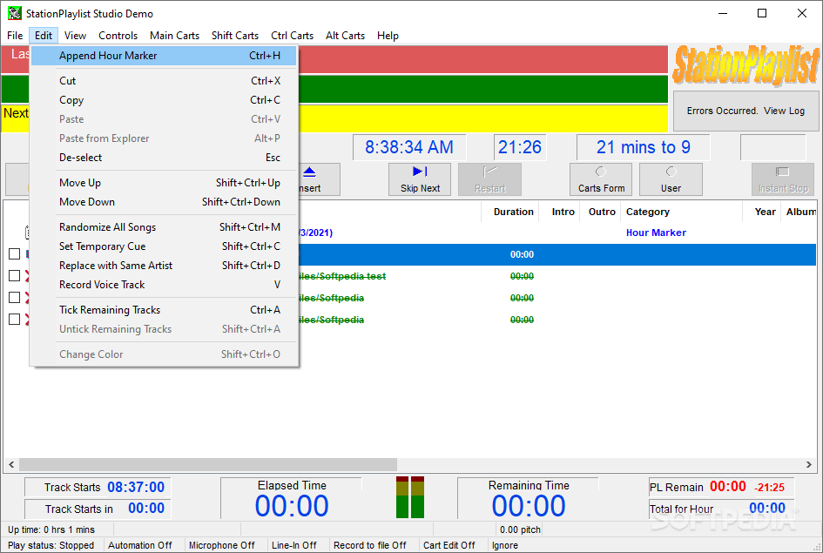Click the StationPlaylist logo
This screenshot has width=823, height=553.
pyautogui.click(x=745, y=65)
